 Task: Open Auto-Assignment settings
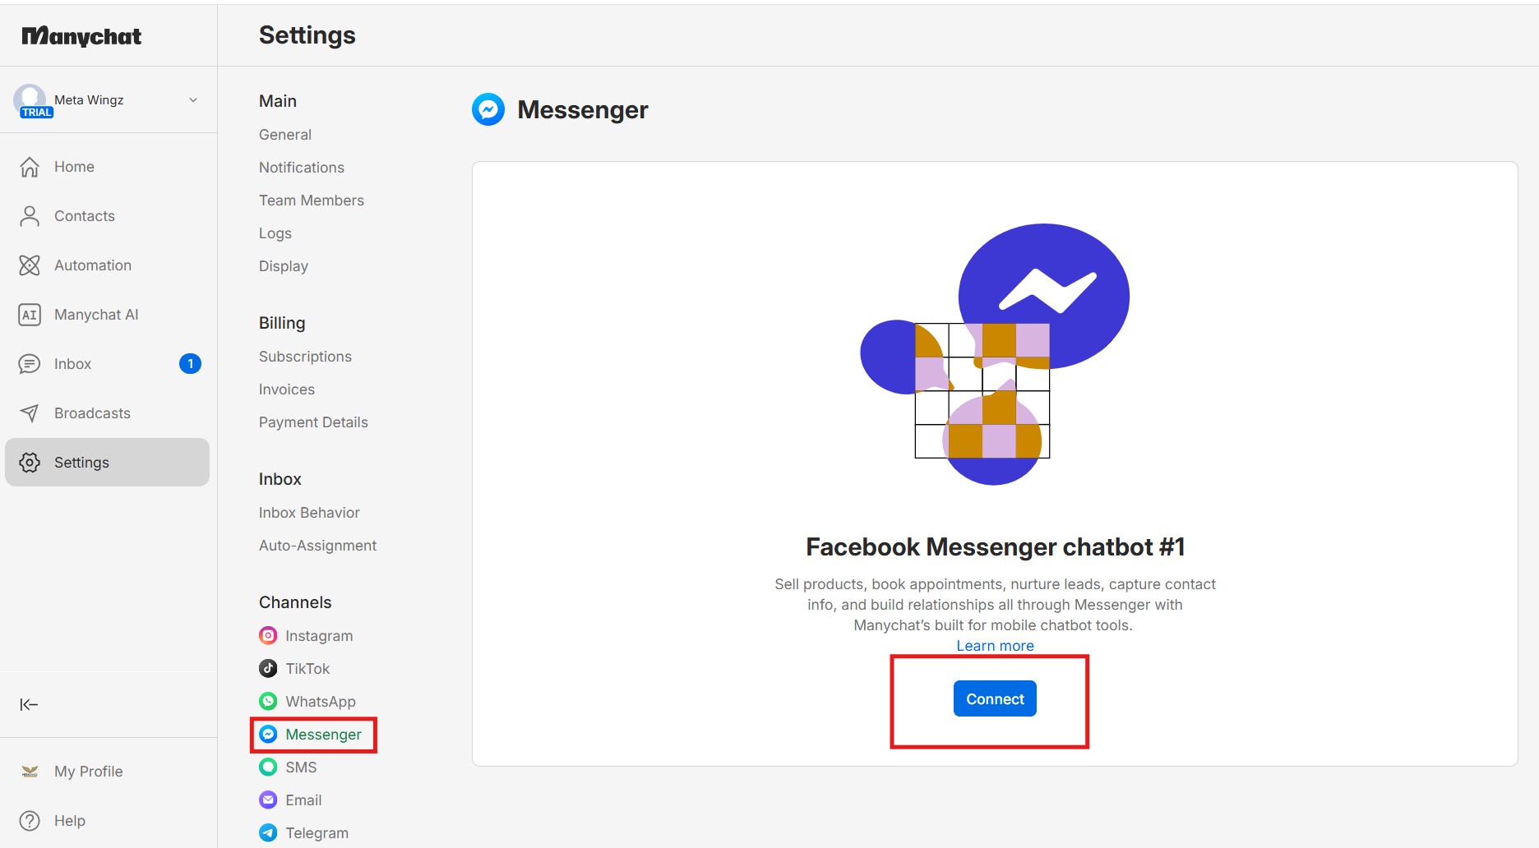(317, 546)
